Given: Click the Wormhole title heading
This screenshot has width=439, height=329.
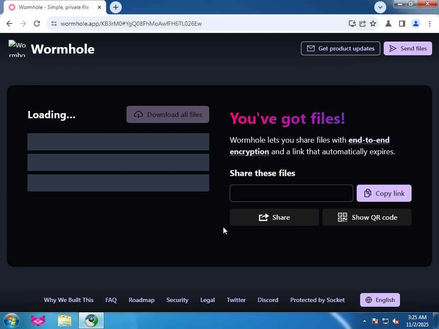Looking at the screenshot, I should 63,49.
